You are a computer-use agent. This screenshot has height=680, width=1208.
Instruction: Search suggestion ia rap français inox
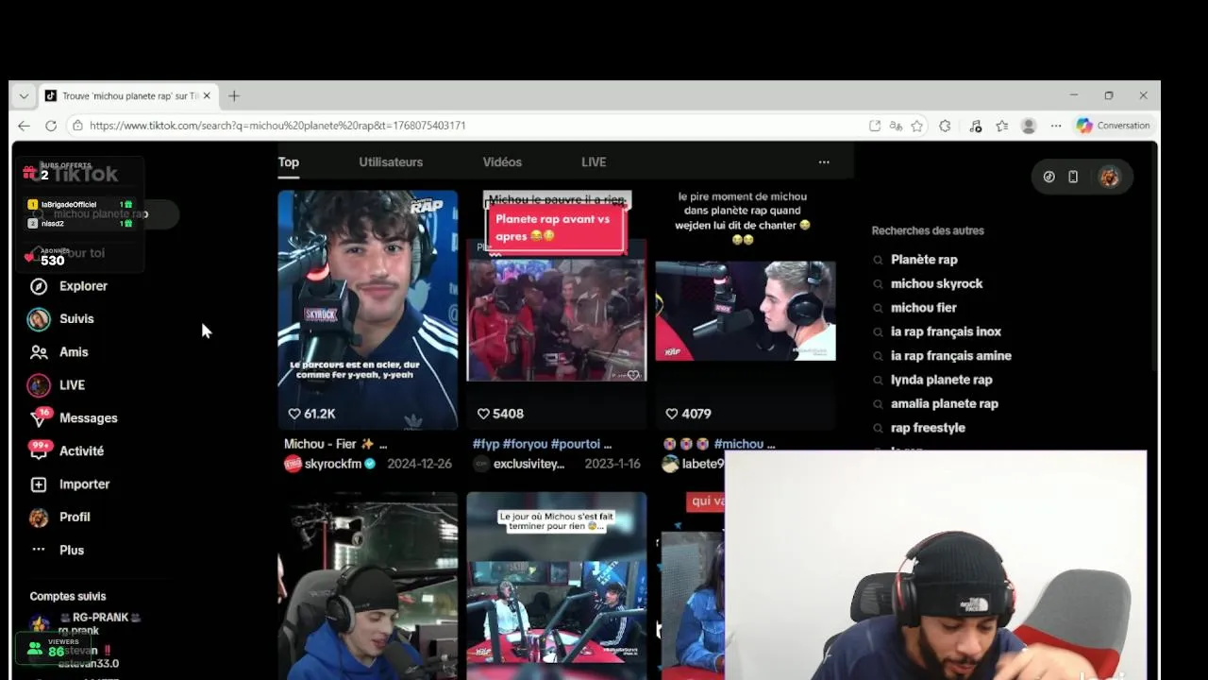pyautogui.click(x=946, y=331)
